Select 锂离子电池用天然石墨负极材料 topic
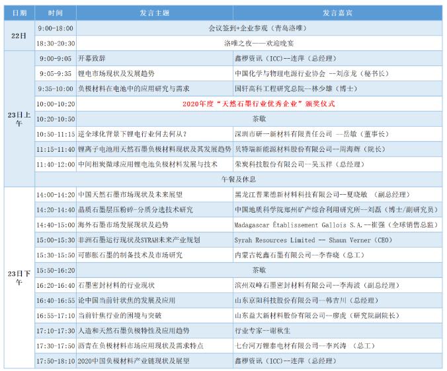 (155, 149)
